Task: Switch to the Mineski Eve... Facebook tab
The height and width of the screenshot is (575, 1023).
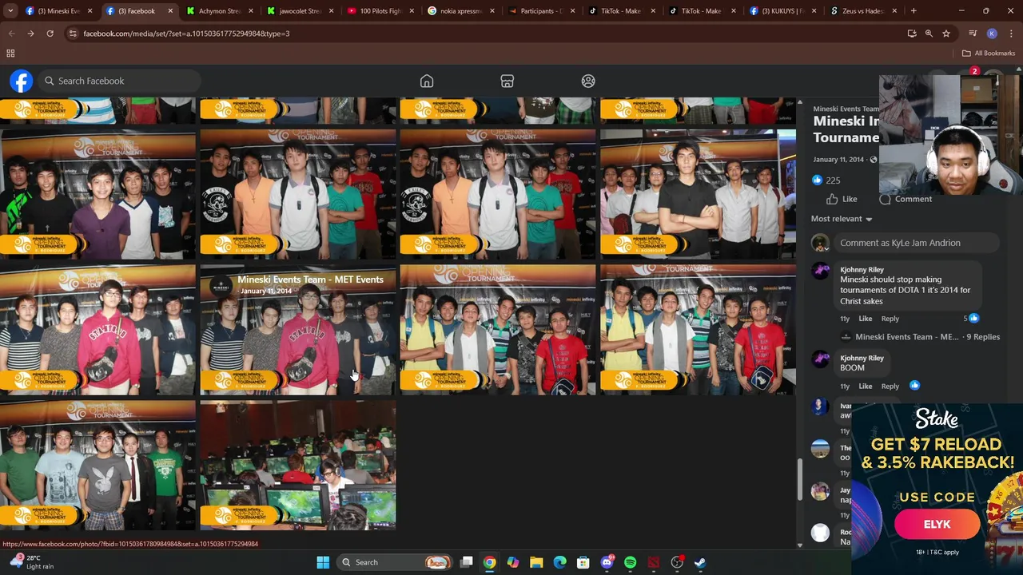Action: pyautogui.click(x=59, y=11)
